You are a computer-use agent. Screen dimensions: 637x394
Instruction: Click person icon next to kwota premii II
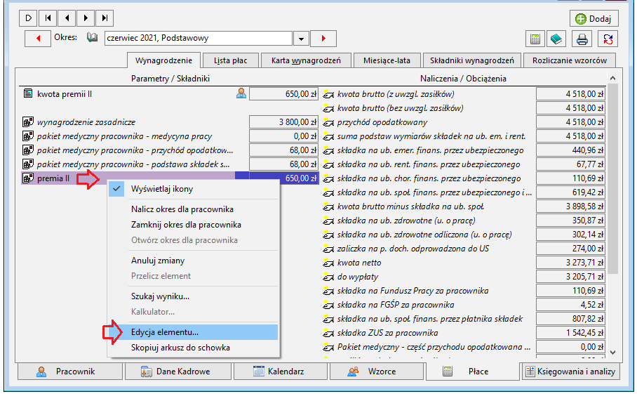(241, 94)
